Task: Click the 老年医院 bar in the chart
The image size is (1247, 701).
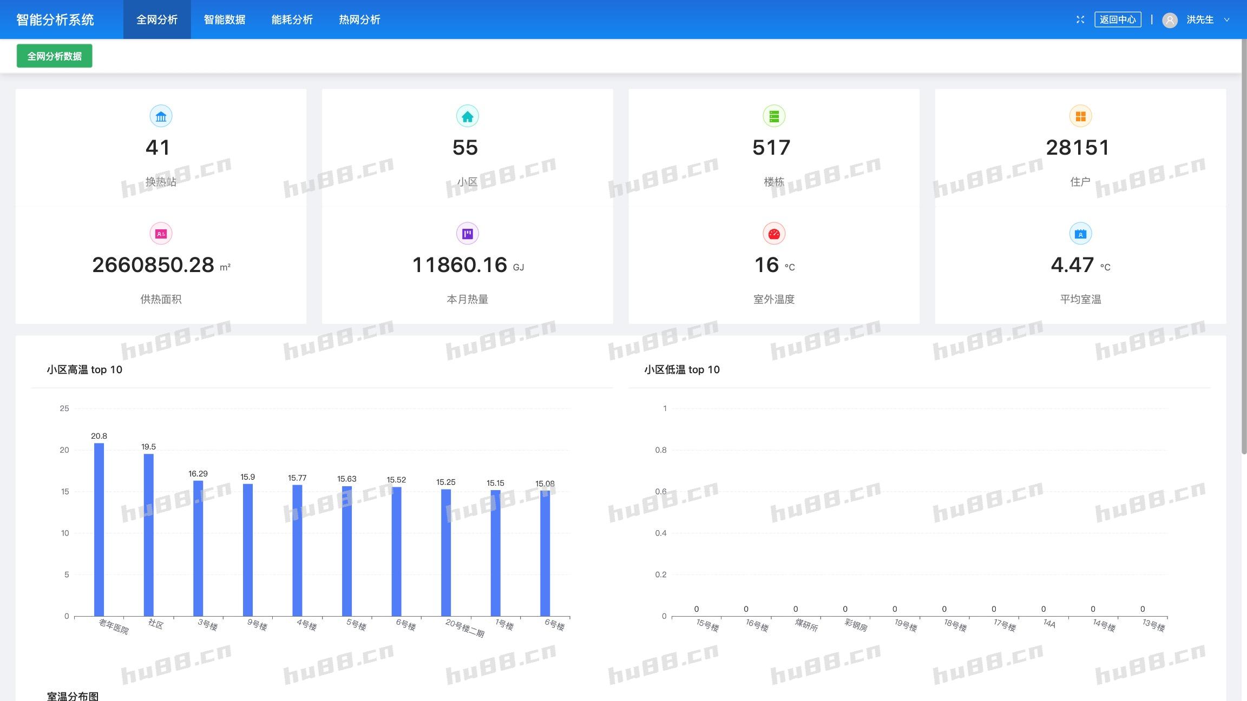Action: [x=99, y=529]
